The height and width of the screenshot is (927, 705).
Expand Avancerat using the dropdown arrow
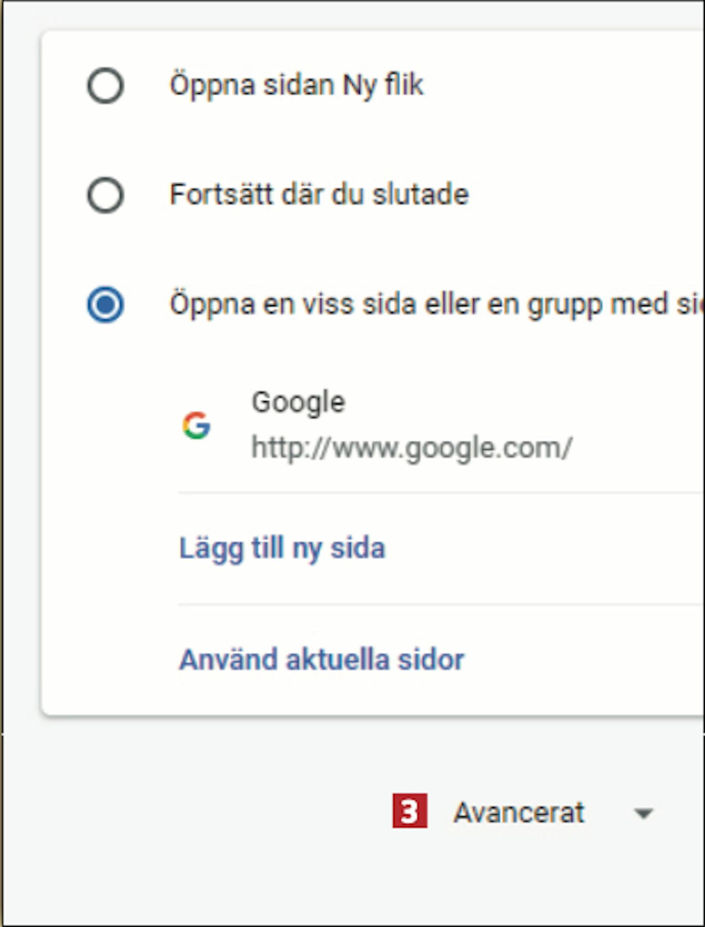(x=643, y=813)
